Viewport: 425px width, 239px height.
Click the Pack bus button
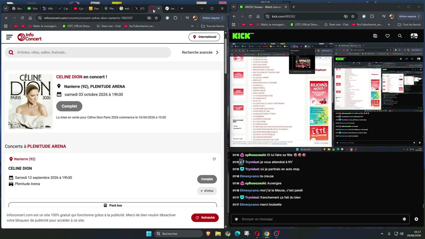[x=113, y=205]
